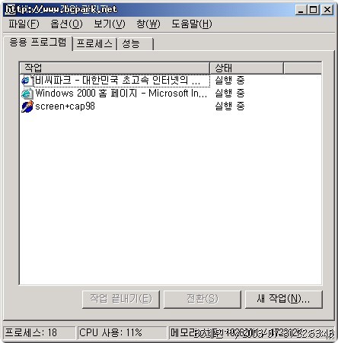Click the screen+cap98 application icon
The width and height of the screenshot is (338, 343).
point(27,106)
